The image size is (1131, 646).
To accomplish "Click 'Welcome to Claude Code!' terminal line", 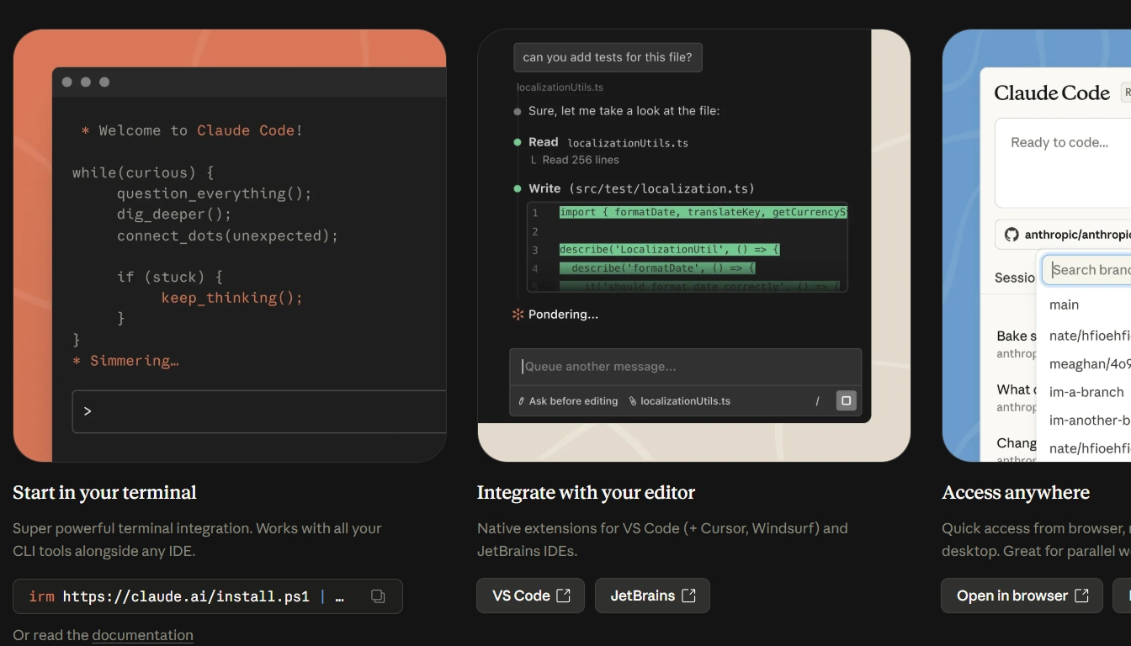I will click(192, 130).
